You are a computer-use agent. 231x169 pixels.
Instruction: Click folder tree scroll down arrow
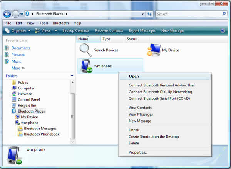[x=72, y=142]
